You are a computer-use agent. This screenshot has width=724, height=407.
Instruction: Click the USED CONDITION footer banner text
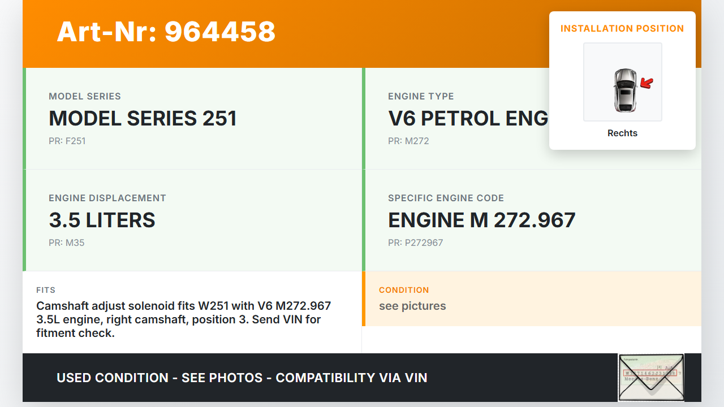point(242,378)
